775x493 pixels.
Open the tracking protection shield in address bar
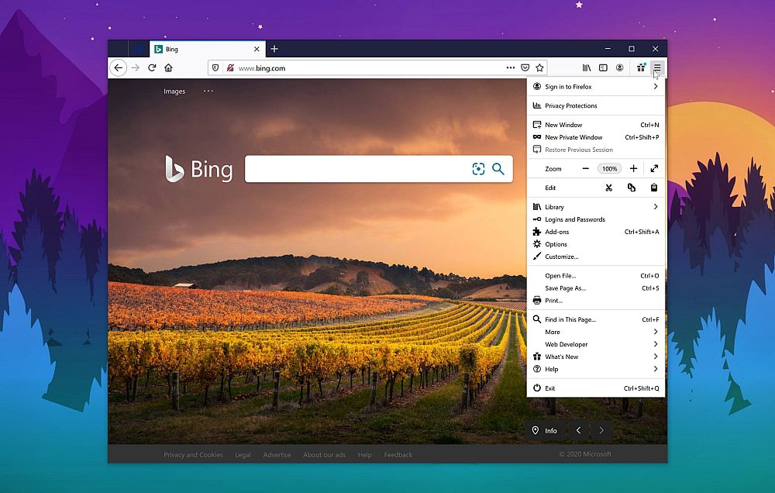[216, 68]
